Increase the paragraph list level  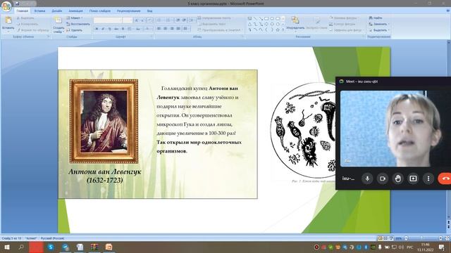[x=184, y=20]
